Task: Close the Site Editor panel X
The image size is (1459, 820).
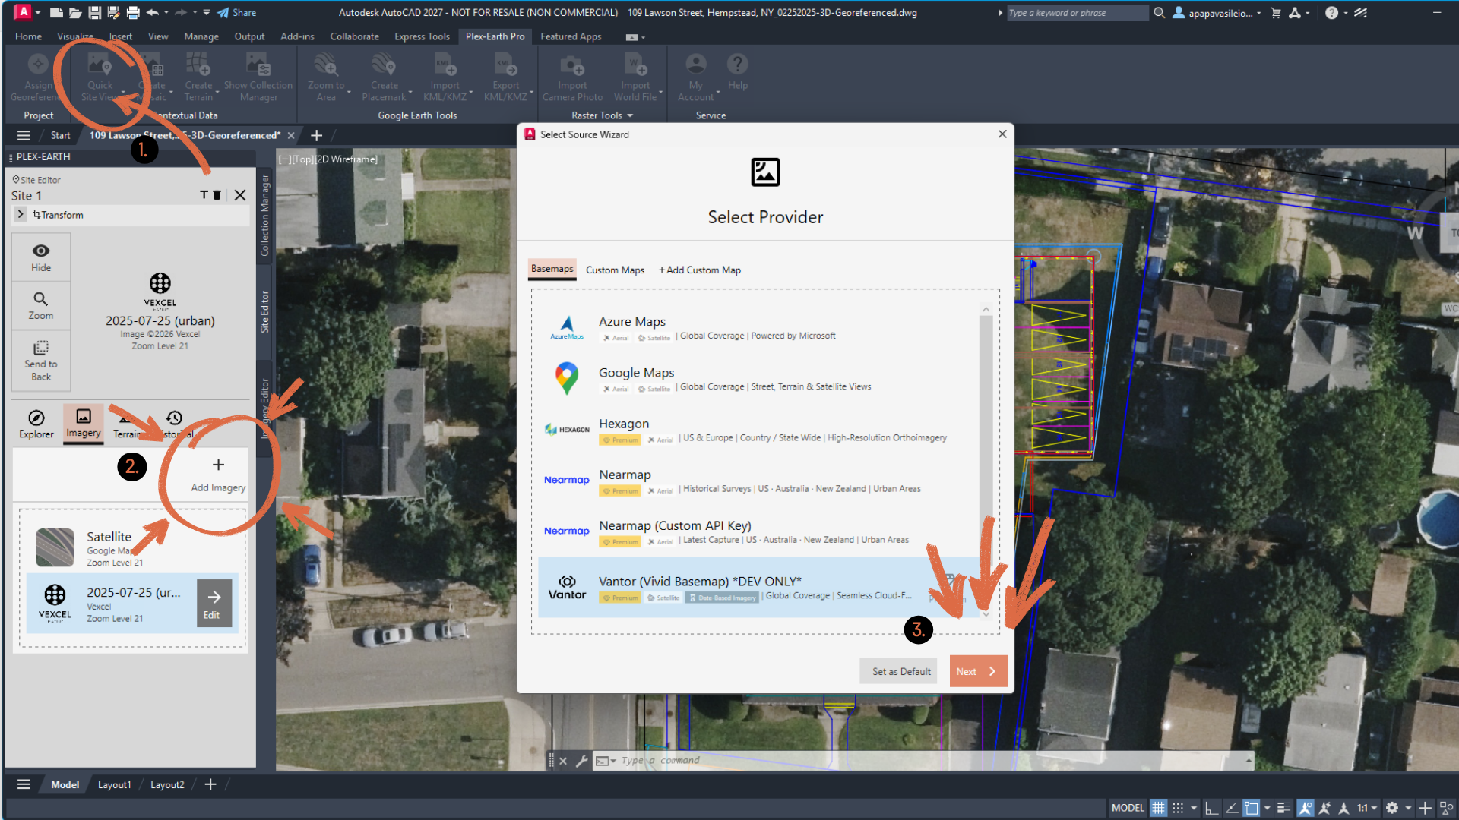Action: click(x=240, y=195)
